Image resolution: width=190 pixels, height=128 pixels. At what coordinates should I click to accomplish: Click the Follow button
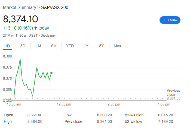click(x=170, y=20)
